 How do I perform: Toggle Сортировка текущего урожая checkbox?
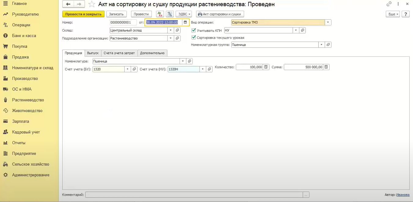193,38
